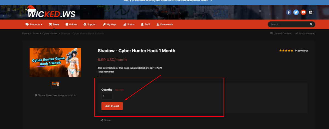Click 'Click or hover over image to zoom in'
329x129 pixels.
(55, 95)
